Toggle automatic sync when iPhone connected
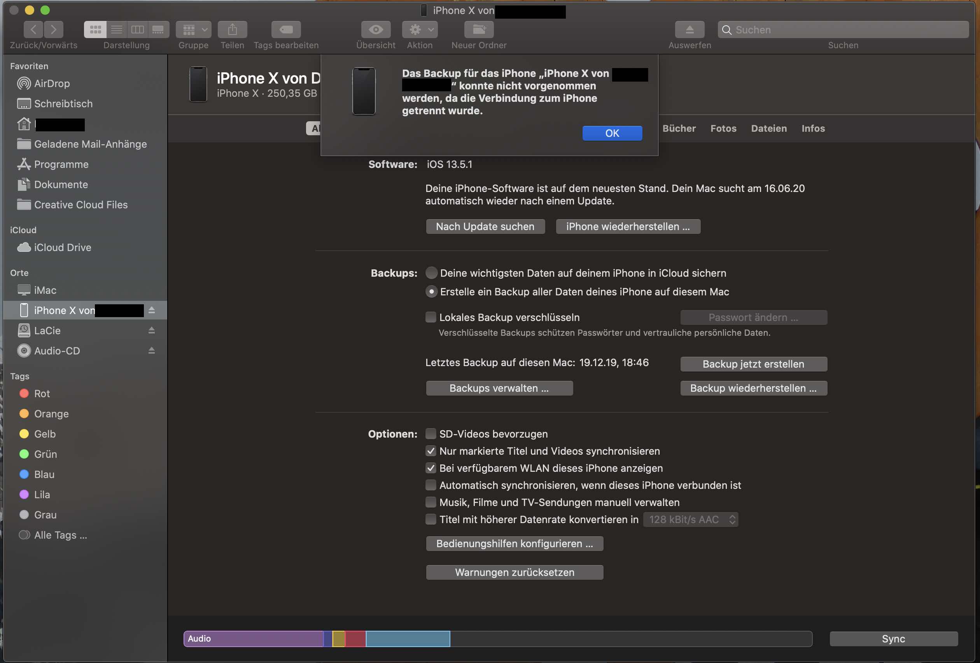980x663 pixels. tap(430, 485)
